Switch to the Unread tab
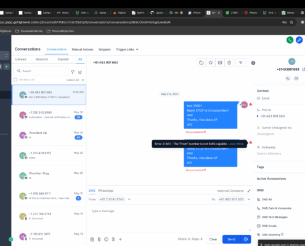The height and width of the screenshot is (246, 305). pyautogui.click(x=21, y=59)
